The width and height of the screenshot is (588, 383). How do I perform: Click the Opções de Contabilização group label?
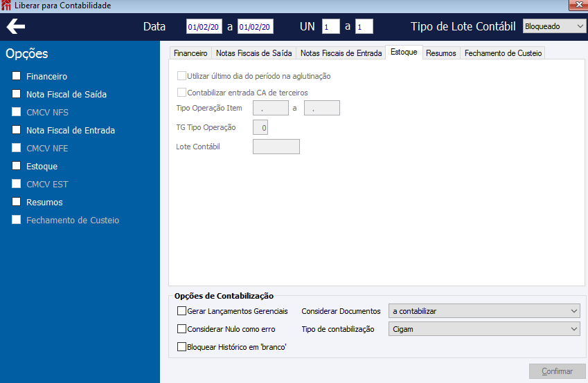(224, 296)
